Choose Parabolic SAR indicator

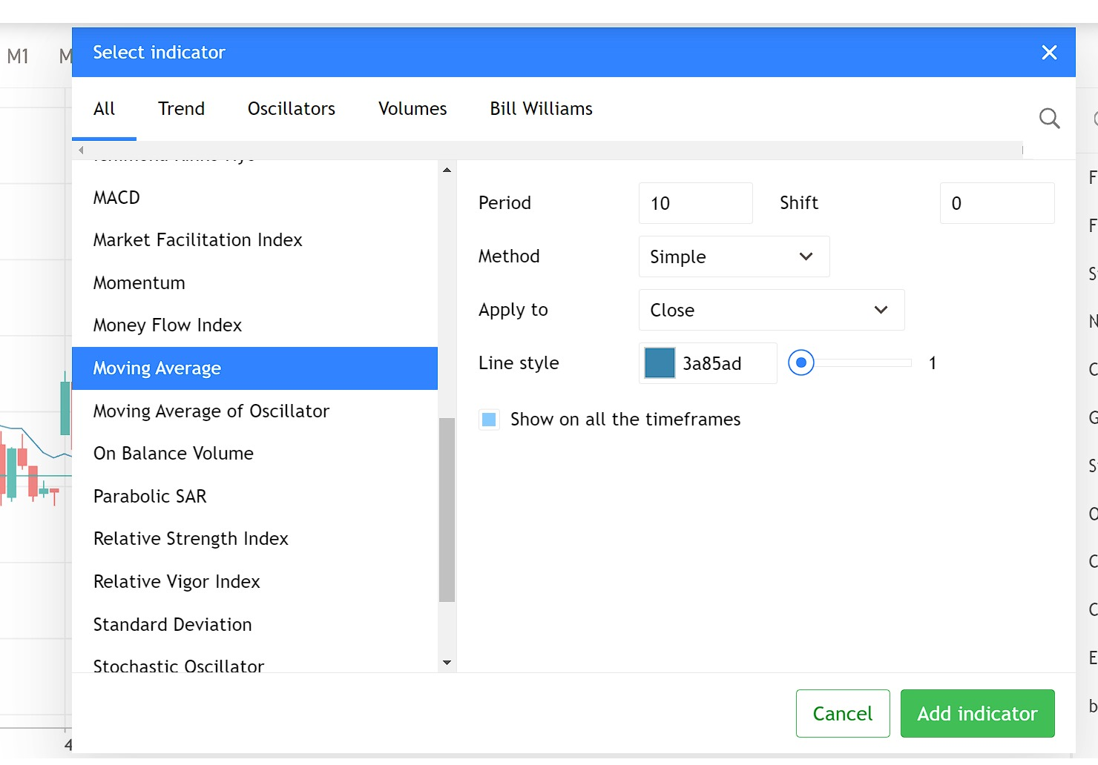pyautogui.click(x=150, y=497)
